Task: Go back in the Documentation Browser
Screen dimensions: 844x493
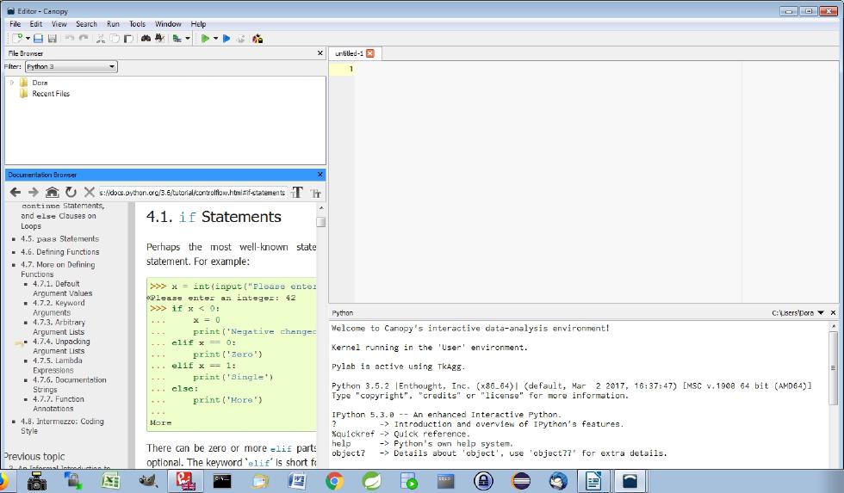Action: 16,192
